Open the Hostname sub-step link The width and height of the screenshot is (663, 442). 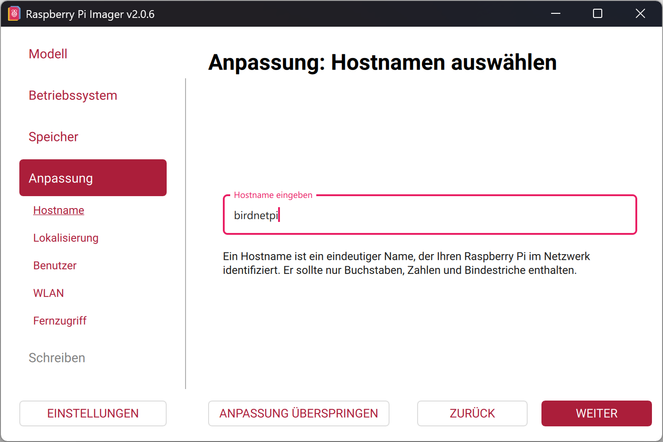click(58, 210)
